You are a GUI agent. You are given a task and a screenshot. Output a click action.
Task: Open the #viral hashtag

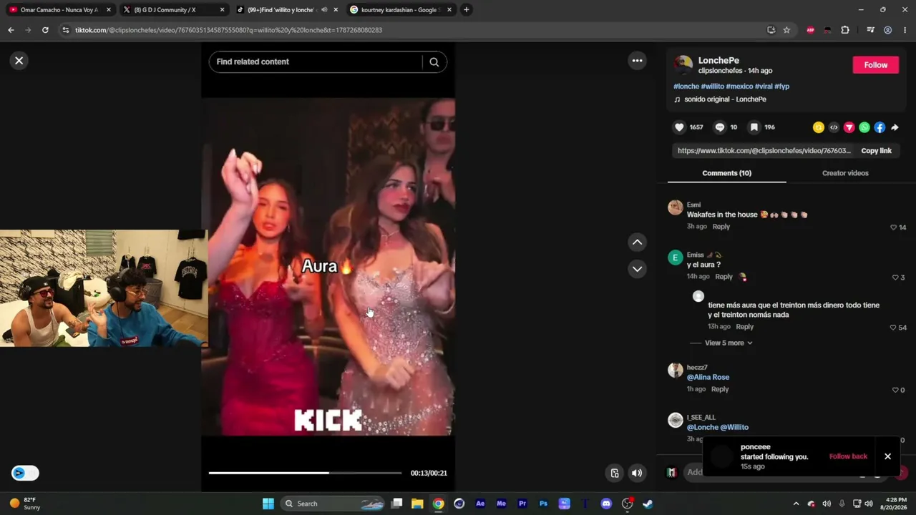pyautogui.click(x=764, y=87)
